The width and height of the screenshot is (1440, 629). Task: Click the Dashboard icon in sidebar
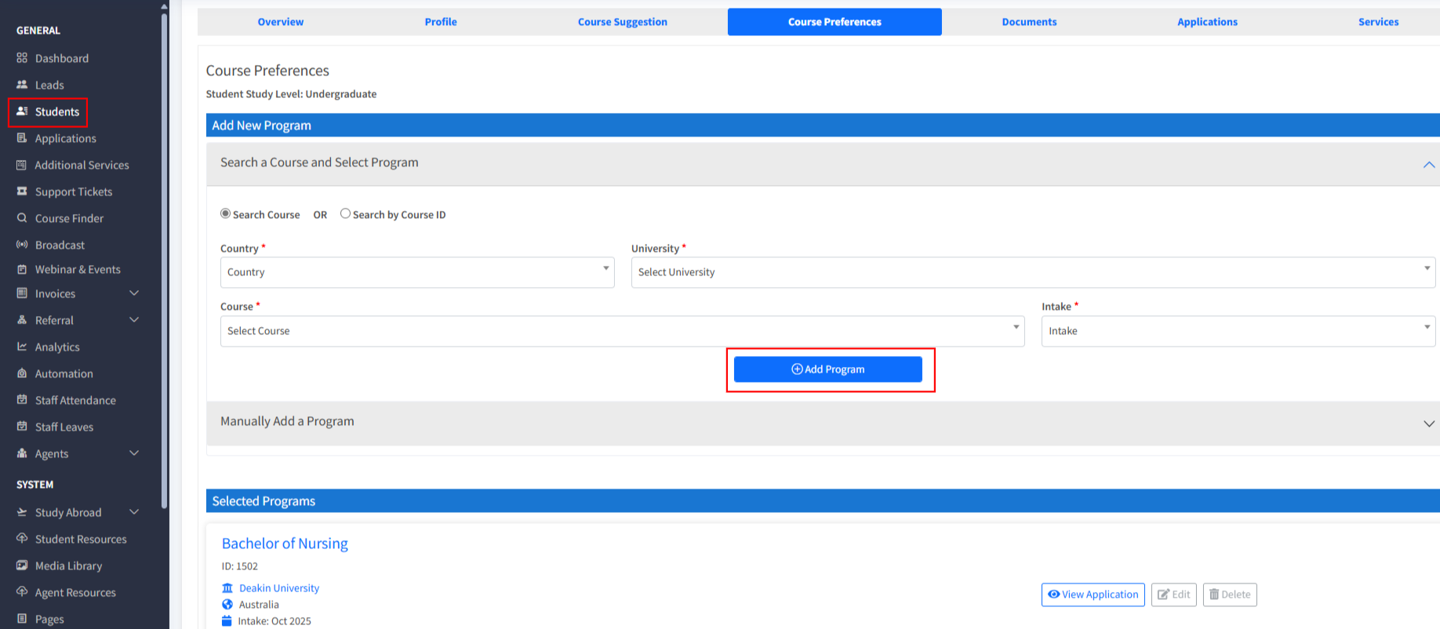point(22,58)
